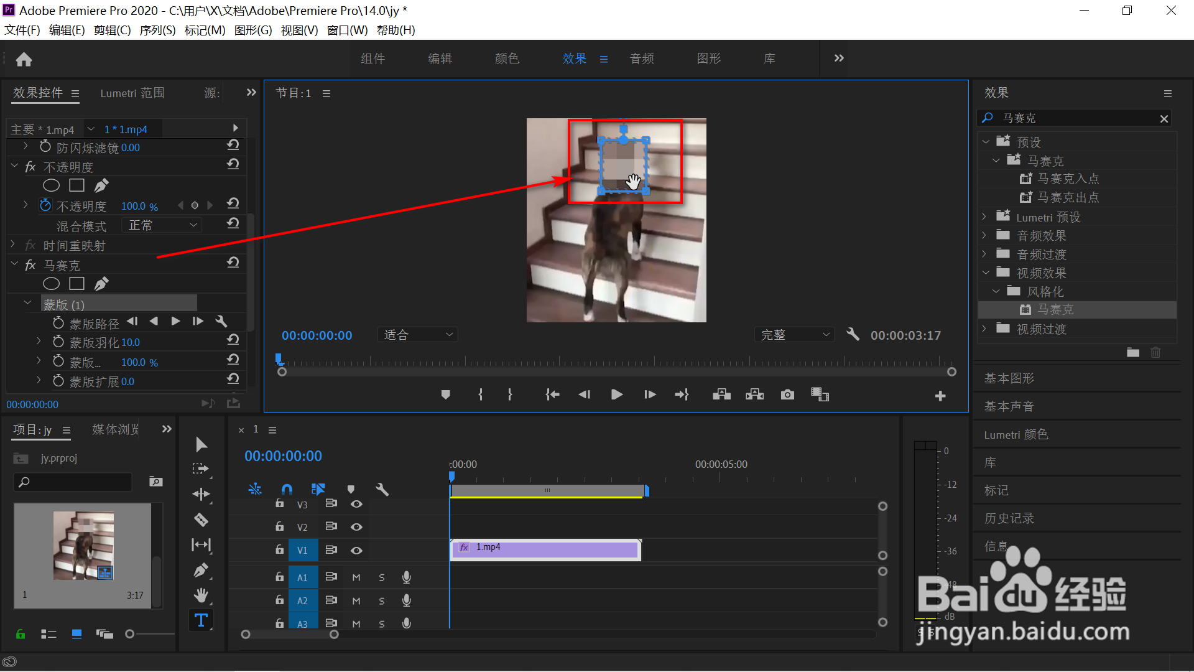
Task: Select the Hand tool in the tools panel
Action: pos(200,595)
